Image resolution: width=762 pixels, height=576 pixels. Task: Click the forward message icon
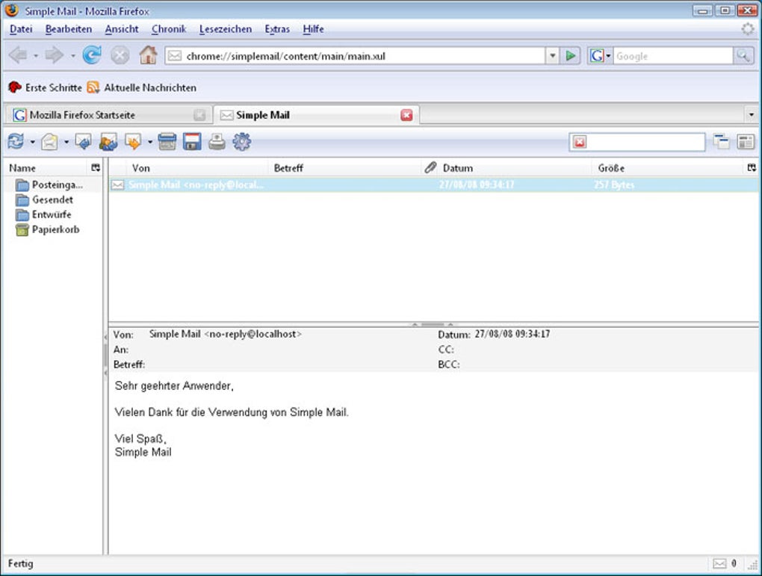(x=133, y=142)
